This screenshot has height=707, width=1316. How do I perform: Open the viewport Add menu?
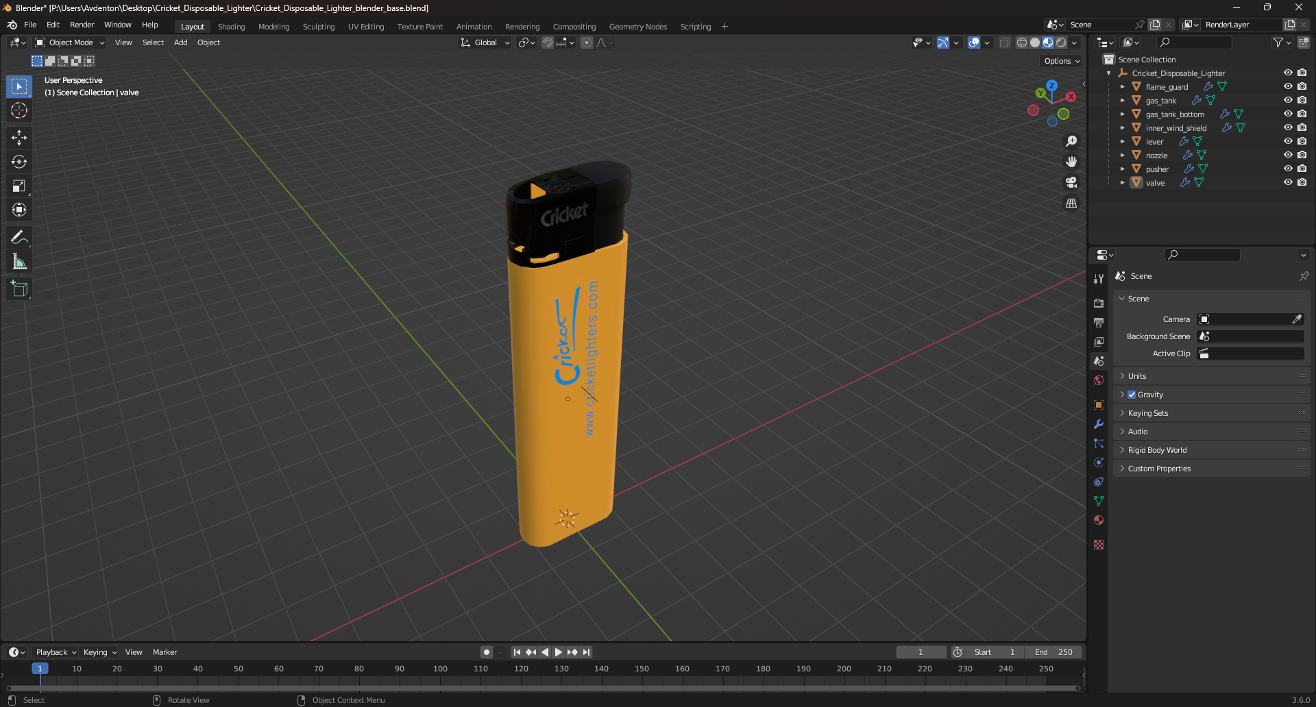coord(180,42)
